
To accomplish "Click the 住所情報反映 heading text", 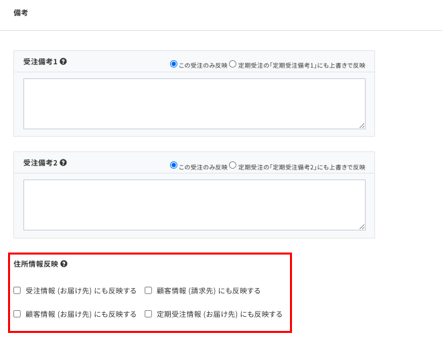I will click(35, 264).
